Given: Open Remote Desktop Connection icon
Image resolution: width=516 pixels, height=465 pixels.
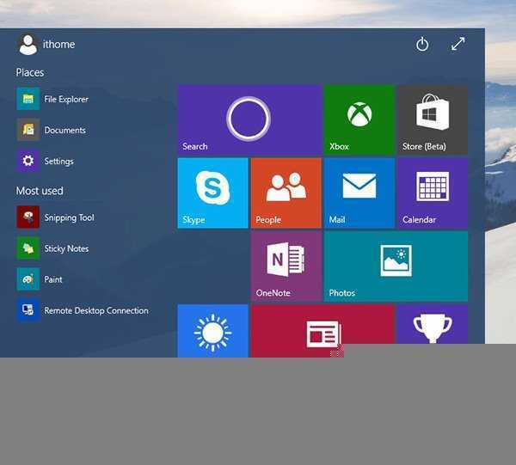Looking at the screenshot, I should 28,310.
